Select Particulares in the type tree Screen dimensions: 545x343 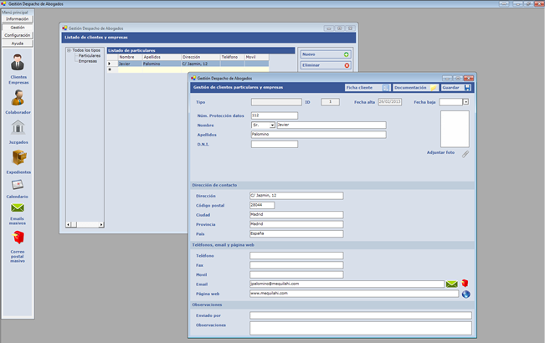(x=90, y=56)
